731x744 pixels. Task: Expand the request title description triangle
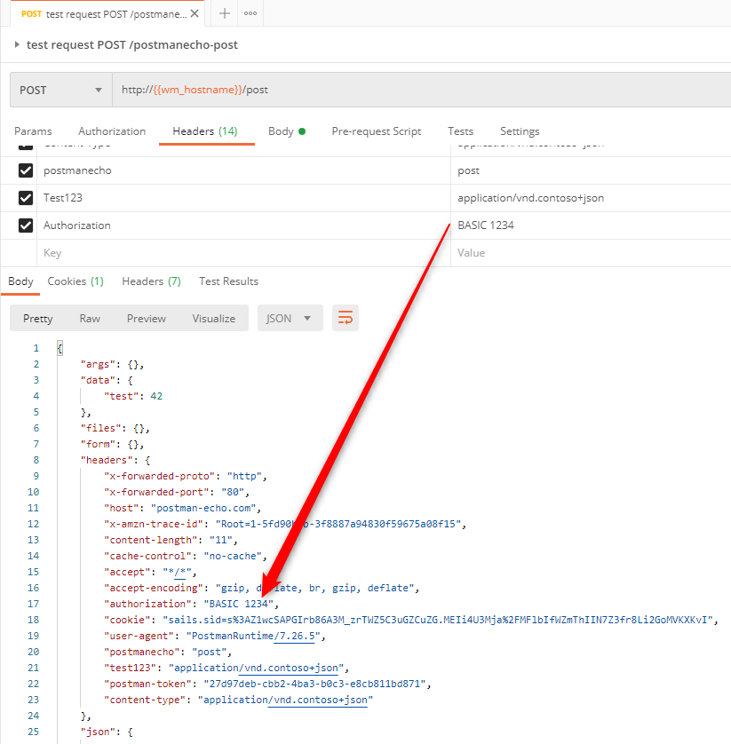[x=17, y=44]
